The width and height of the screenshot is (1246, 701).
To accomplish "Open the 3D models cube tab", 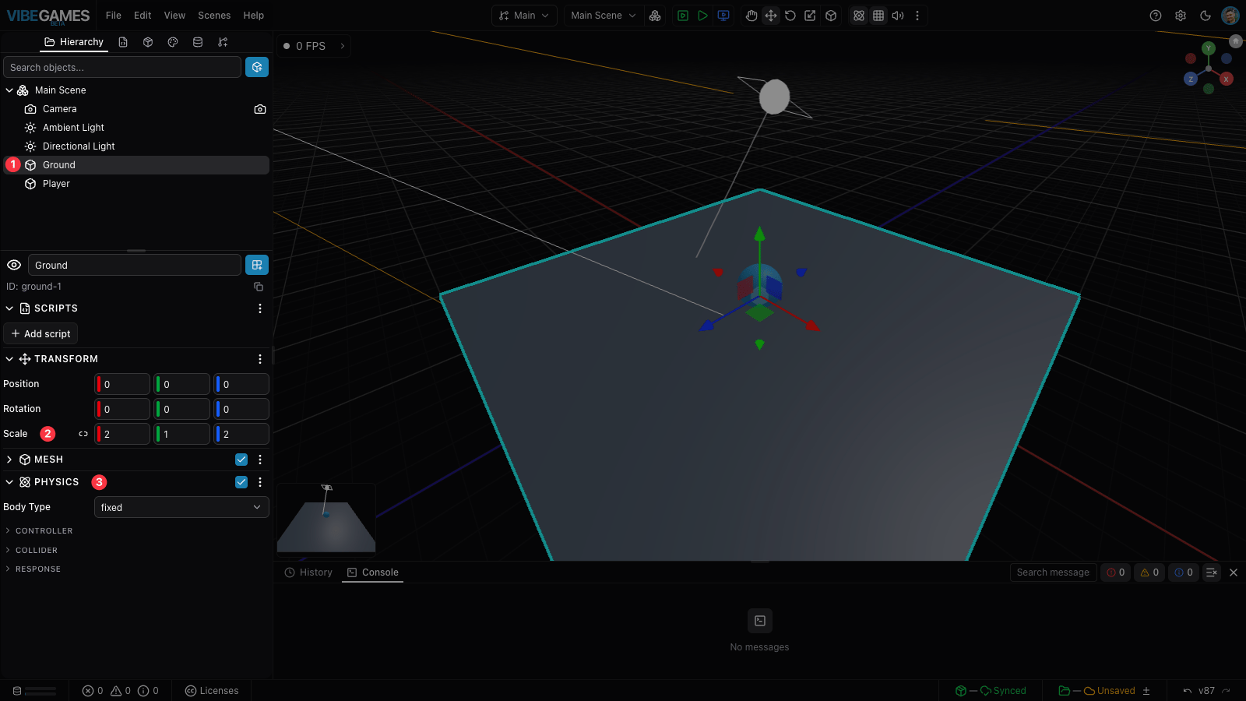I will 148,42.
